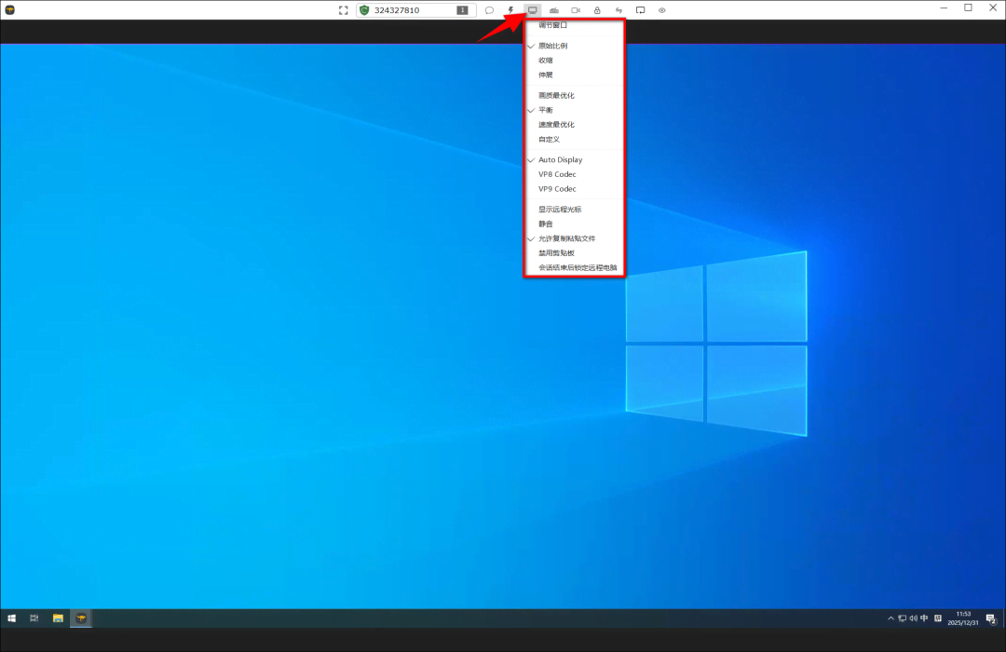Viewport: 1006px width, 652px height.
Task: Click the IME mode icon beside 中
Action: [x=938, y=618]
